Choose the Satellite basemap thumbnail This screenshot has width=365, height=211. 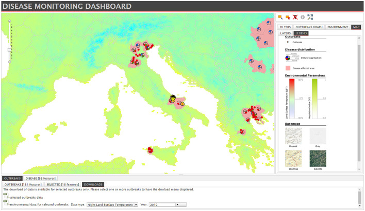coord(318,159)
